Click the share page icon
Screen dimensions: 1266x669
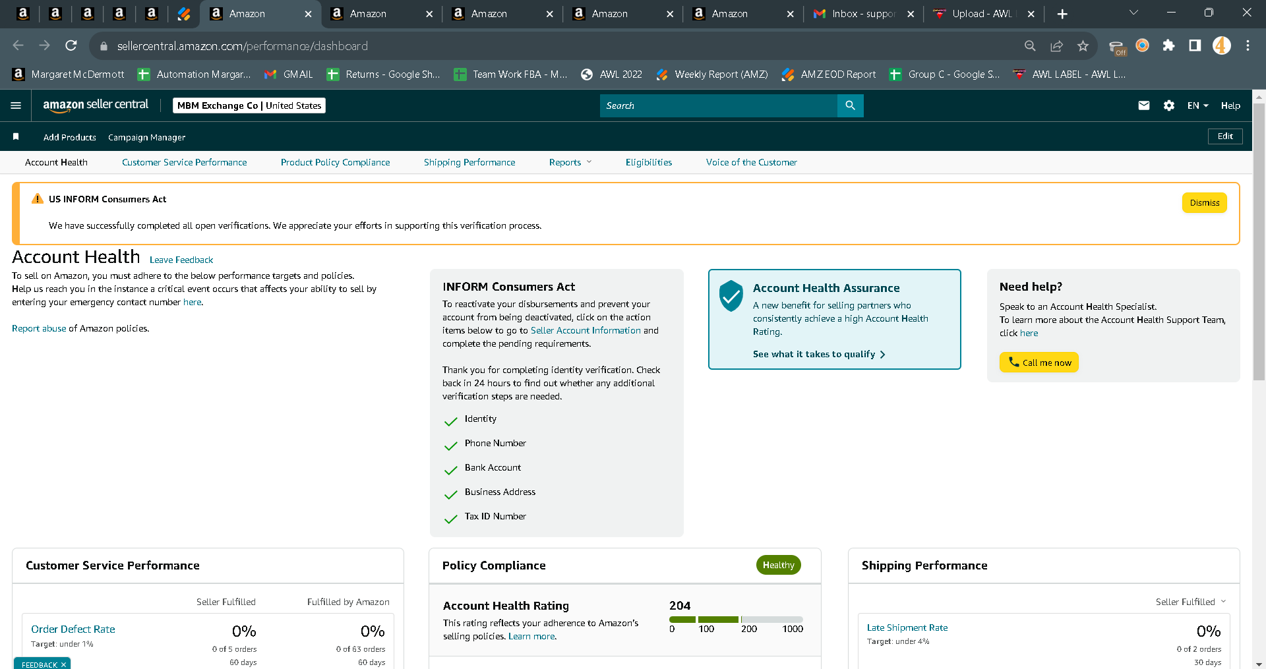pyautogui.click(x=1056, y=45)
